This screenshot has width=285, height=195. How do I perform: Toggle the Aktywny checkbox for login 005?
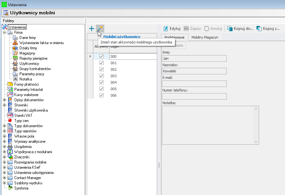pyautogui.click(x=102, y=89)
